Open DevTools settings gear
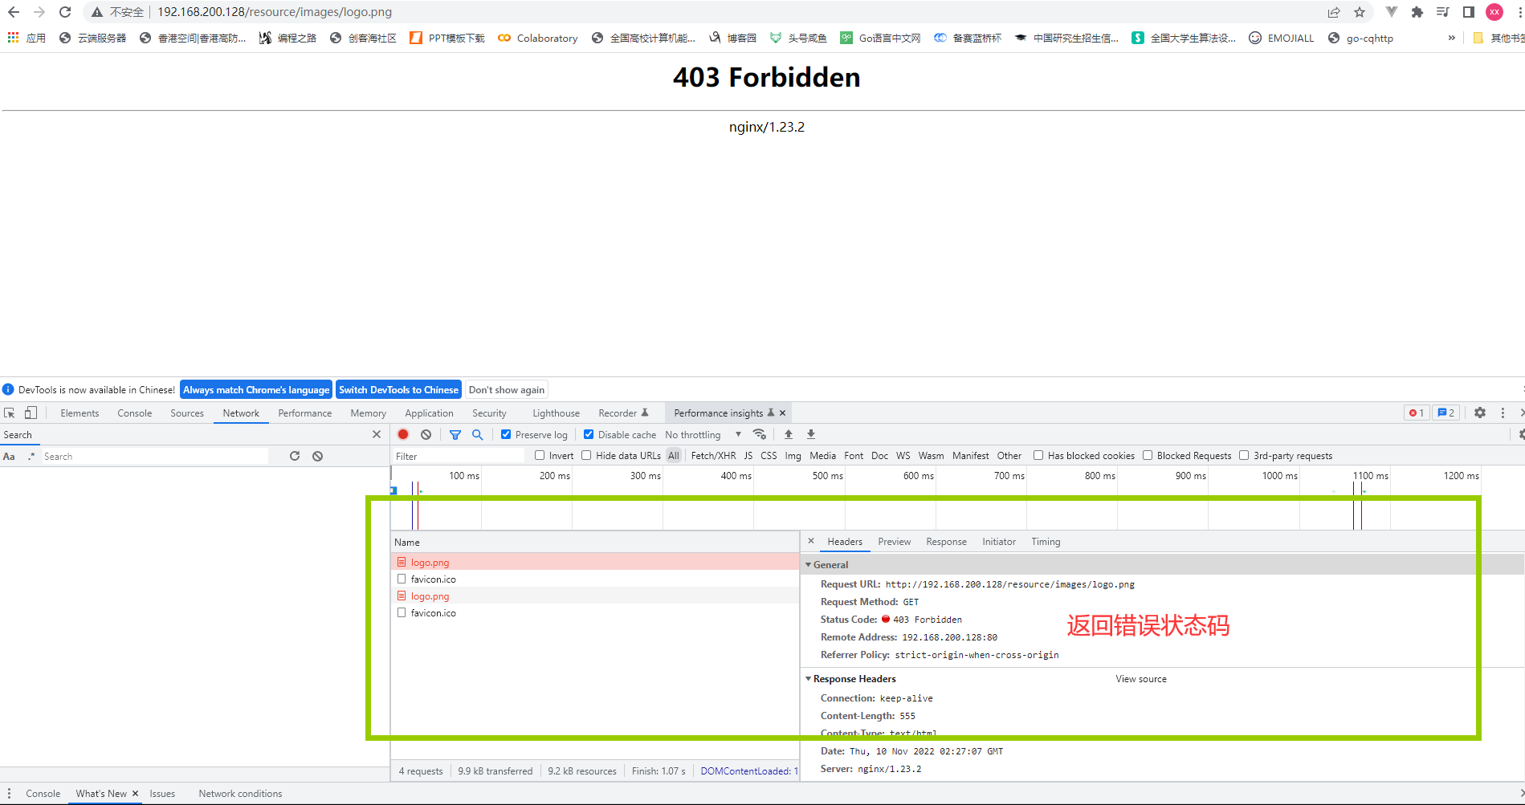Screen dimensions: 1525x805 pos(1480,413)
